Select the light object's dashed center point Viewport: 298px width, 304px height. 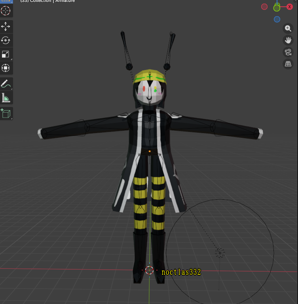tap(220, 253)
